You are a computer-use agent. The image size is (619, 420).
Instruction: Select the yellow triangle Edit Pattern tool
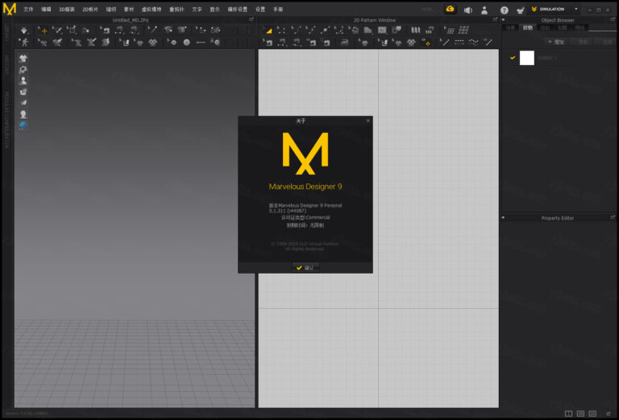(x=268, y=30)
